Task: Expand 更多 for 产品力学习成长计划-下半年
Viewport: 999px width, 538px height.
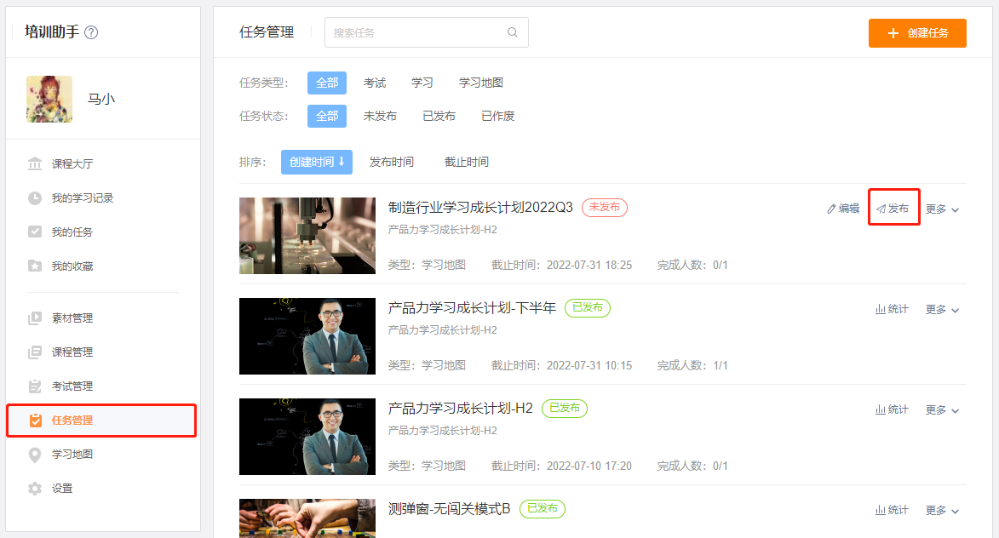Action: click(942, 310)
